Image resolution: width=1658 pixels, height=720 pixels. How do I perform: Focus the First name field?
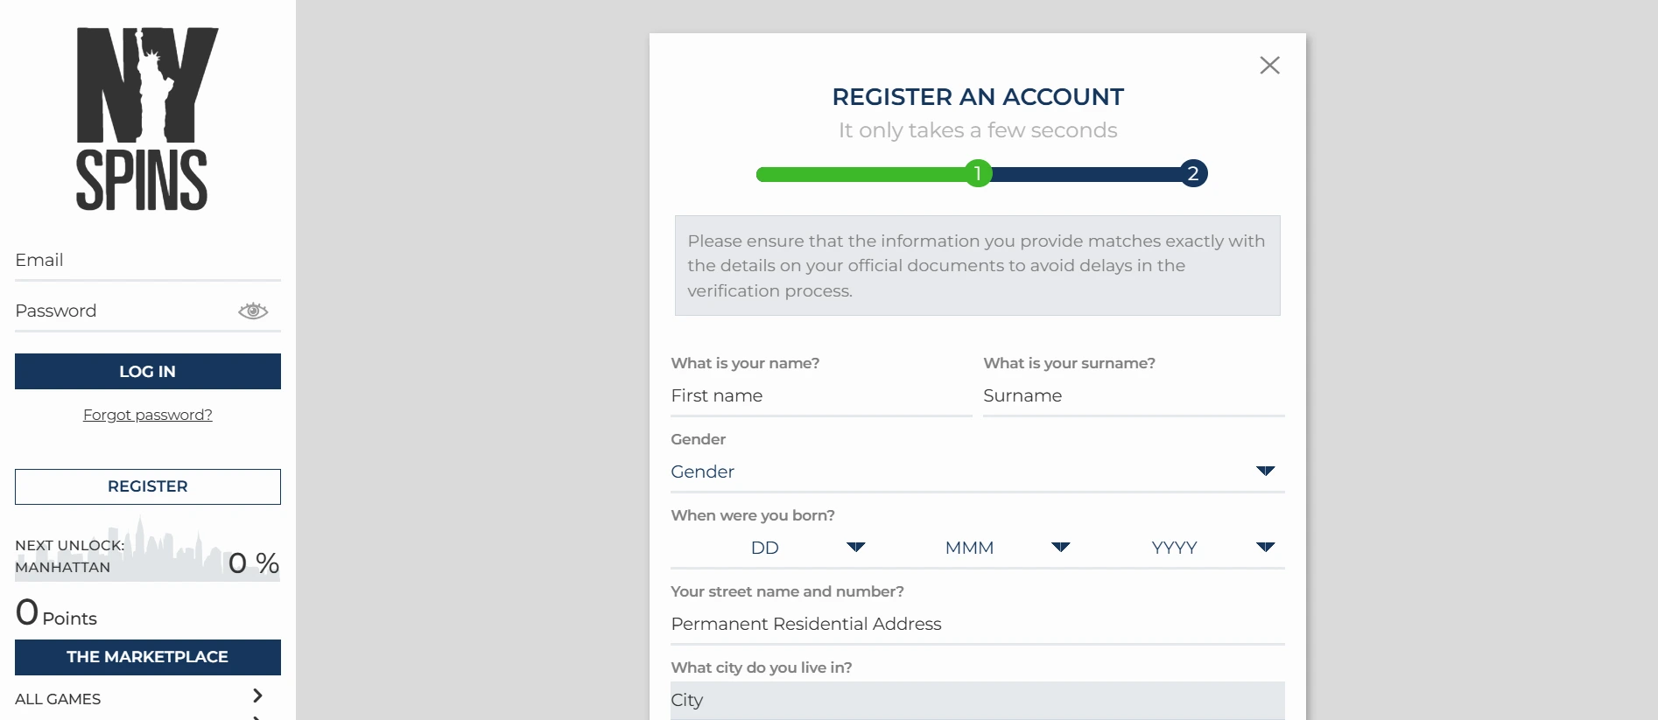click(821, 395)
